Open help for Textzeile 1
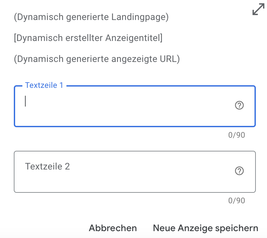The width and height of the screenshot is (267, 238). tap(239, 105)
